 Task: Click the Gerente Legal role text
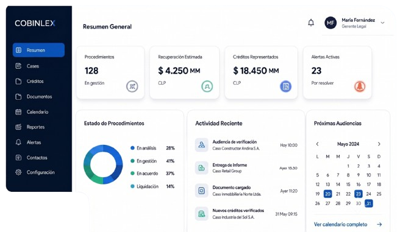(354, 26)
